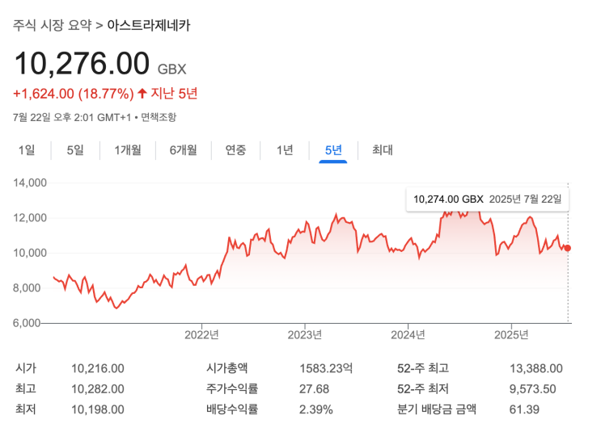
Task: Click the 최고 value 10,282.00
Action: [98, 388]
